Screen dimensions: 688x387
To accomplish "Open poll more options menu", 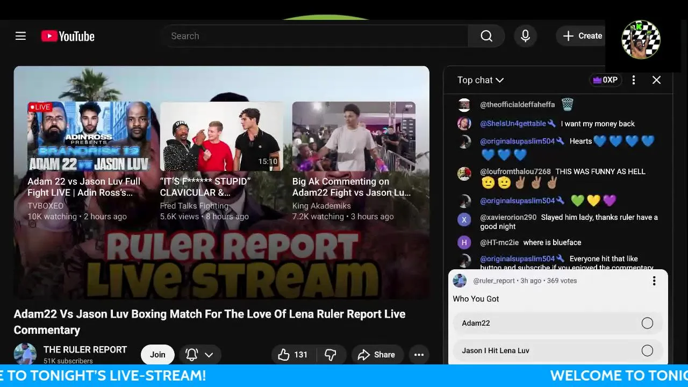I will pos(654,281).
